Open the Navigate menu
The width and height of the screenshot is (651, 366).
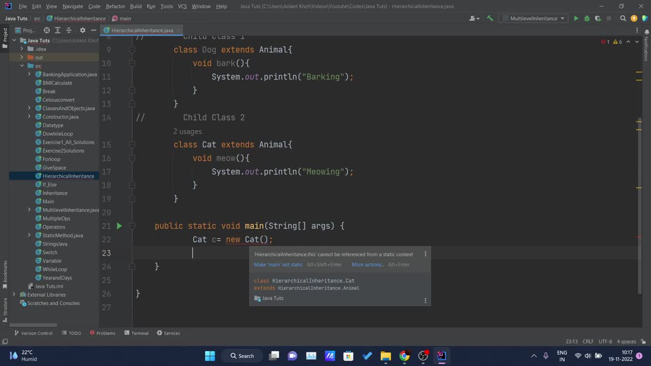click(x=73, y=6)
